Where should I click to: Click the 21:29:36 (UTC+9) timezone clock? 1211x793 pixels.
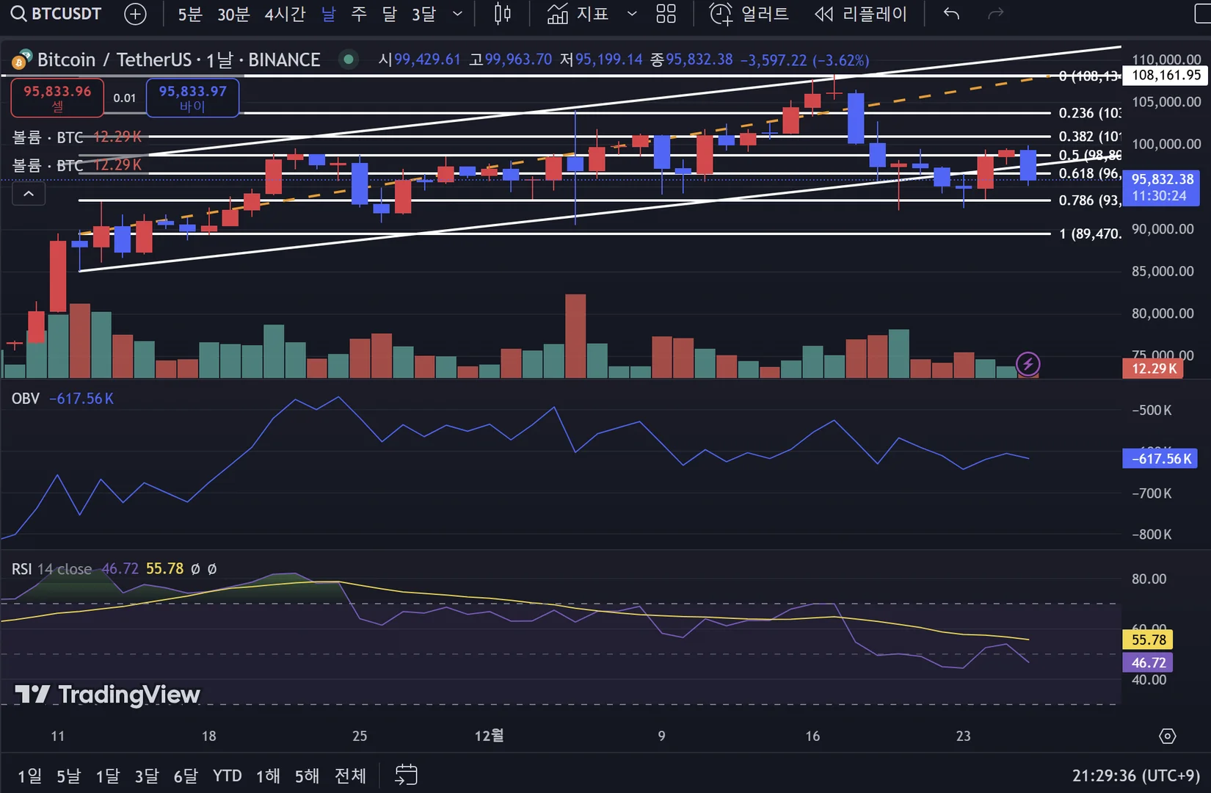point(1135,775)
